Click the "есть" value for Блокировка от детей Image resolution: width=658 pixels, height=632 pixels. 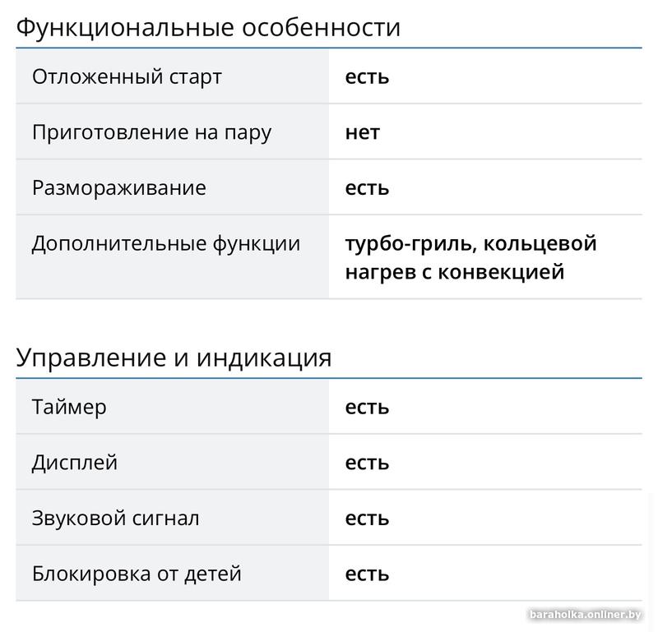pos(367,573)
